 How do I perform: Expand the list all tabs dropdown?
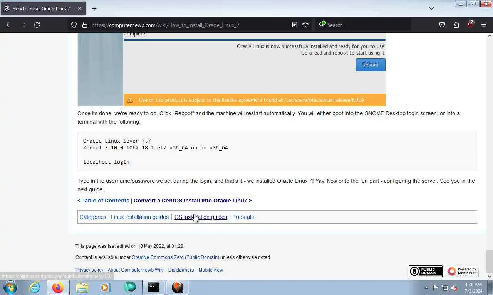[x=431, y=8]
